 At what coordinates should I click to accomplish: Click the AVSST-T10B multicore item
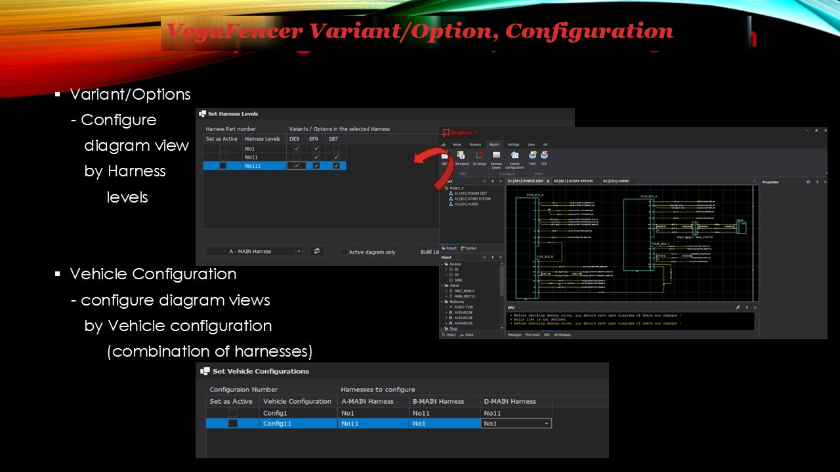pos(464,307)
